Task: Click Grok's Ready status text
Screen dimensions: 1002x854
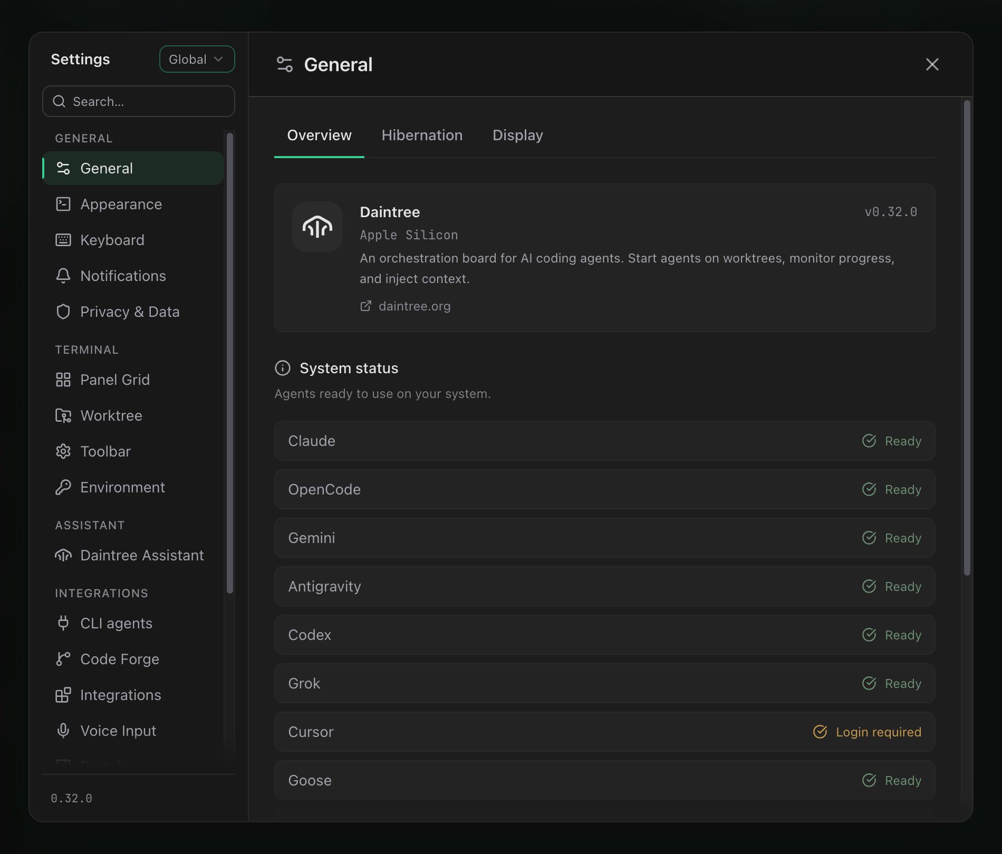Action: point(903,683)
